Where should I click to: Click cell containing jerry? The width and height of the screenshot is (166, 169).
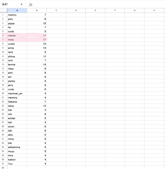click(17, 85)
